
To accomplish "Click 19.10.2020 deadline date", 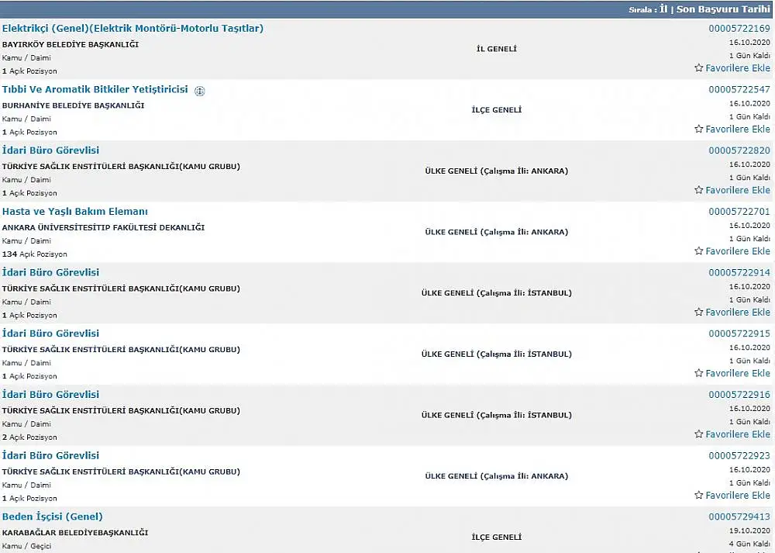I will pos(749,531).
